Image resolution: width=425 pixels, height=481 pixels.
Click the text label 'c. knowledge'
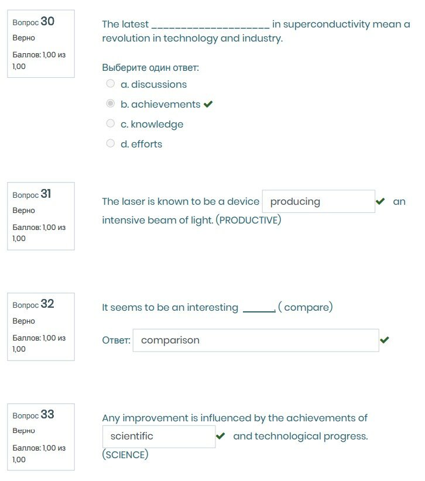[152, 124]
